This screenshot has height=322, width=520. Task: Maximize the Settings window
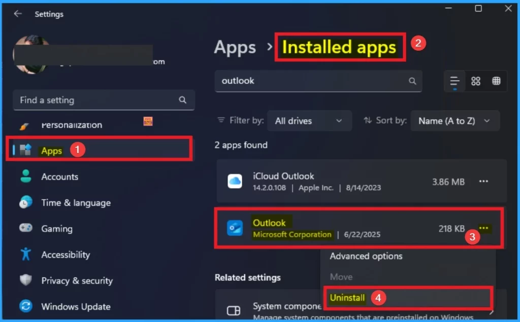[x=478, y=9]
